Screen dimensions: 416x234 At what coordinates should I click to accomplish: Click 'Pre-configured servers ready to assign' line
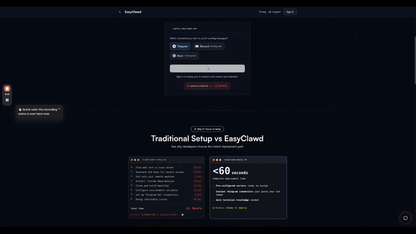242,186
